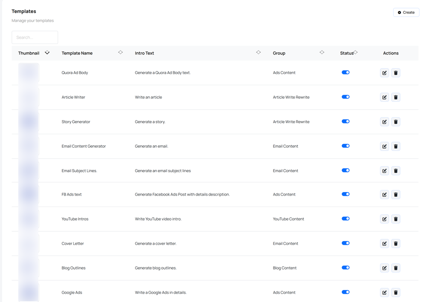426x302 pixels.
Task: Turn off Blog Outlines status switch
Action: tap(345, 268)
